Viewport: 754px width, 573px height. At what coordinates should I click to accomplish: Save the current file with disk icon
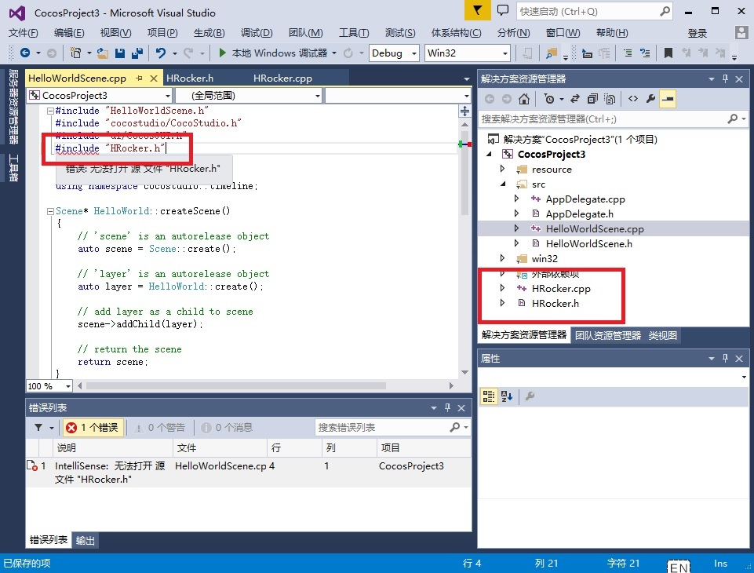coord(120,53)
